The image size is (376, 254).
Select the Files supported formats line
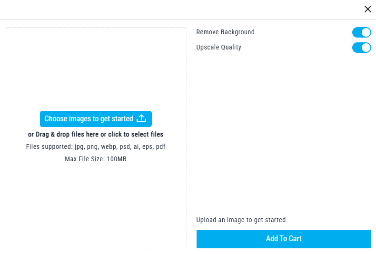96,147
